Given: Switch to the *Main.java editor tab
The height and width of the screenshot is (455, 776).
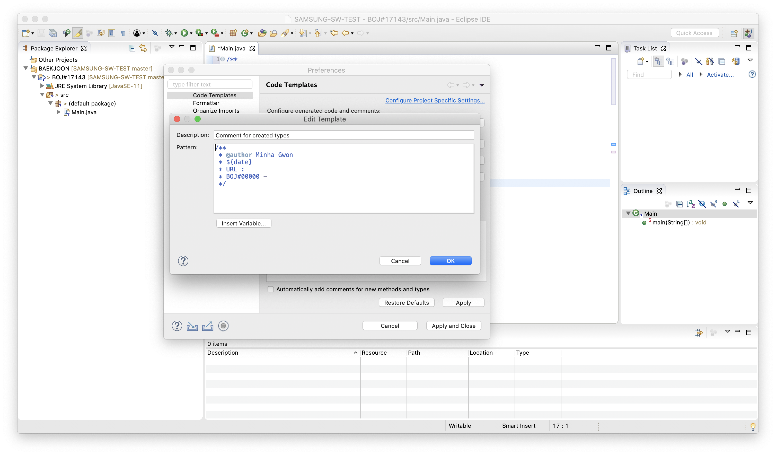Looking at the screenshot, I should (231, 48).
